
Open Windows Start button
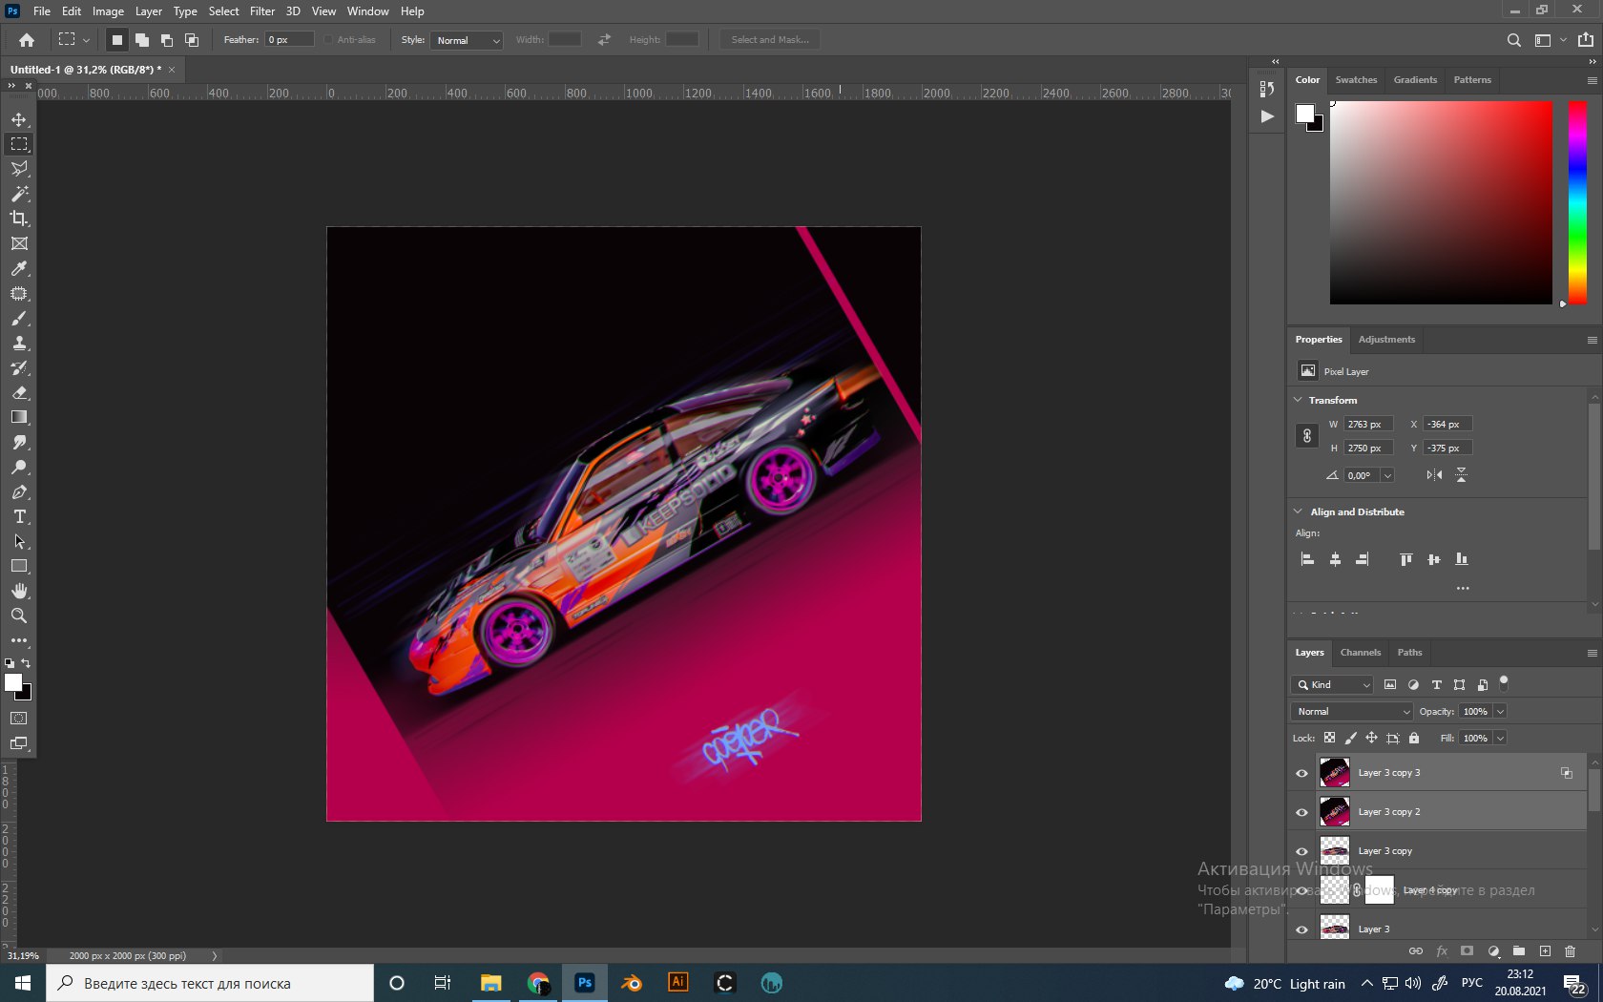tap(23, 983)
